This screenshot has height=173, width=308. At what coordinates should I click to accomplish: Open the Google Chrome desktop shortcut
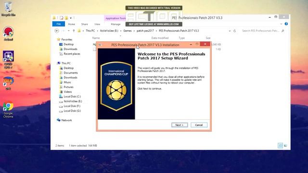[x=8, y=110]
